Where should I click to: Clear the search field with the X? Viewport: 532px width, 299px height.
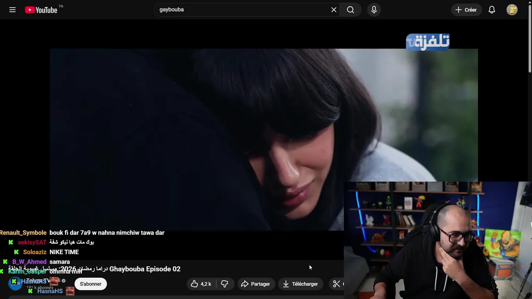(x=334, y=10)
